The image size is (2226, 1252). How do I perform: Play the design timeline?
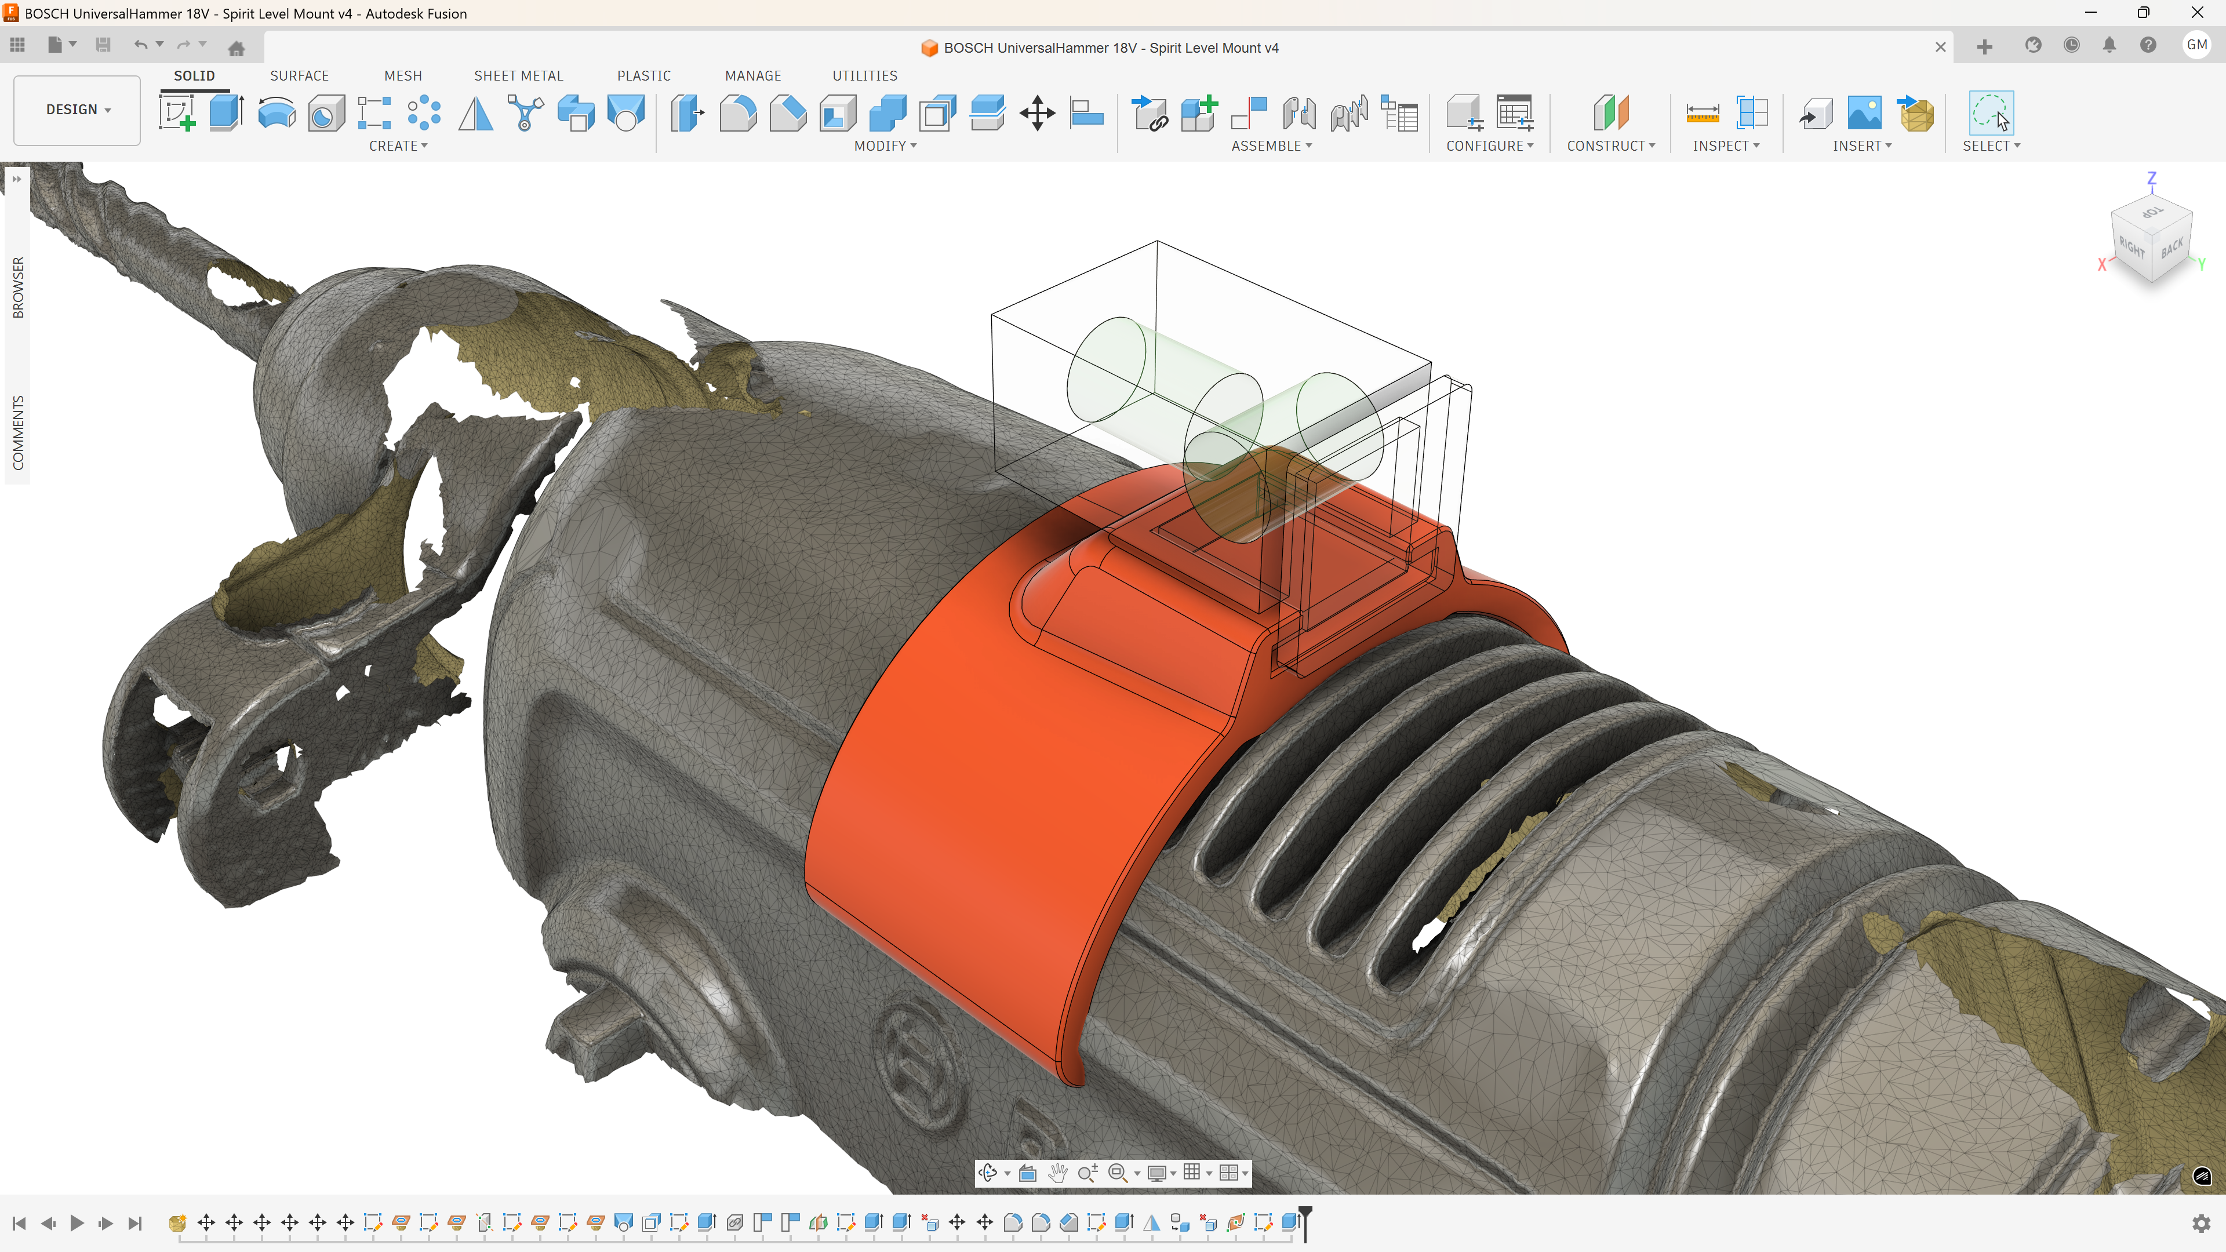76,1222
